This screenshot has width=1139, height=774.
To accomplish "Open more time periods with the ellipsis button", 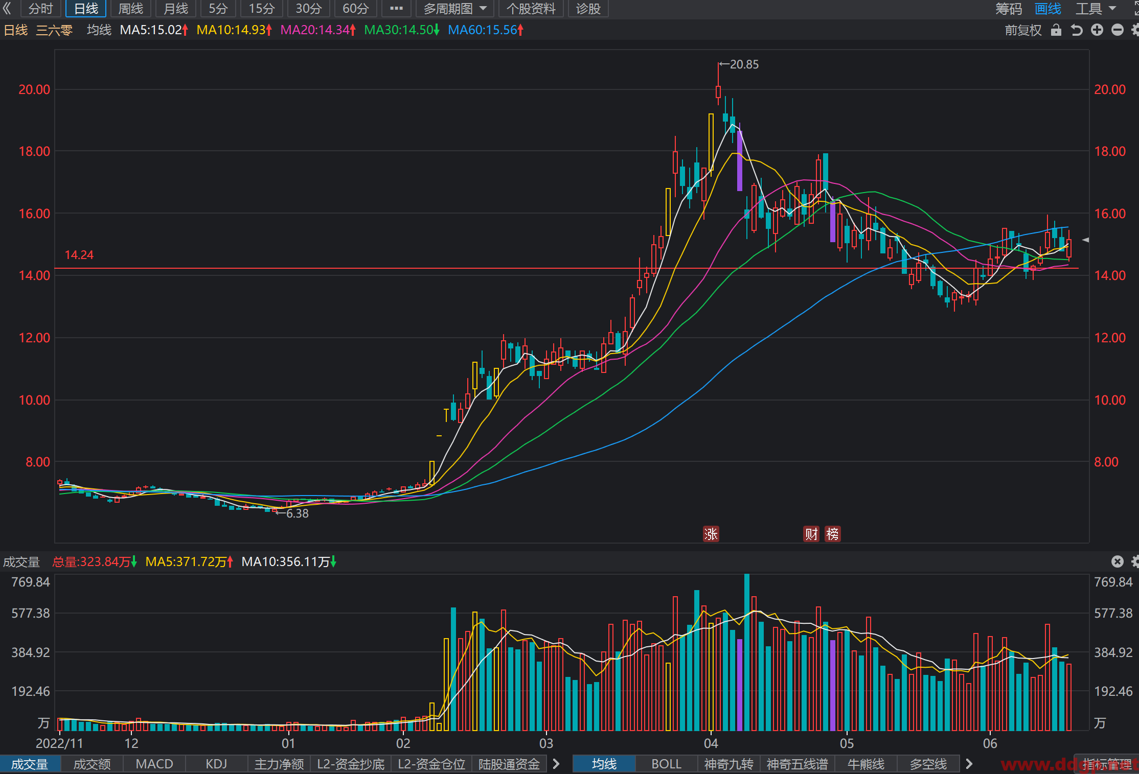I will [x=396, y=9].
